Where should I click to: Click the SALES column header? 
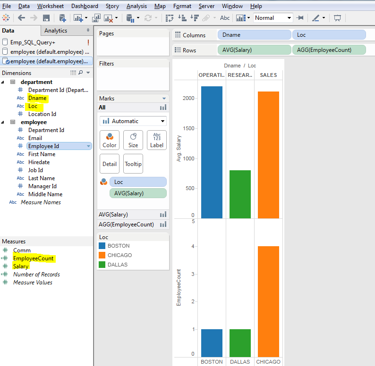[x=268, y=75]
